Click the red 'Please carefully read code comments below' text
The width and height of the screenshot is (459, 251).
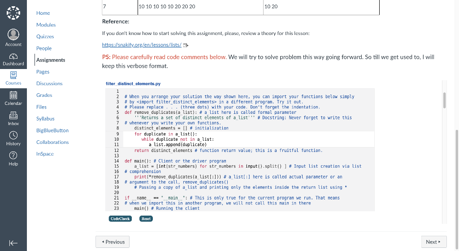[x=169, y=57]
